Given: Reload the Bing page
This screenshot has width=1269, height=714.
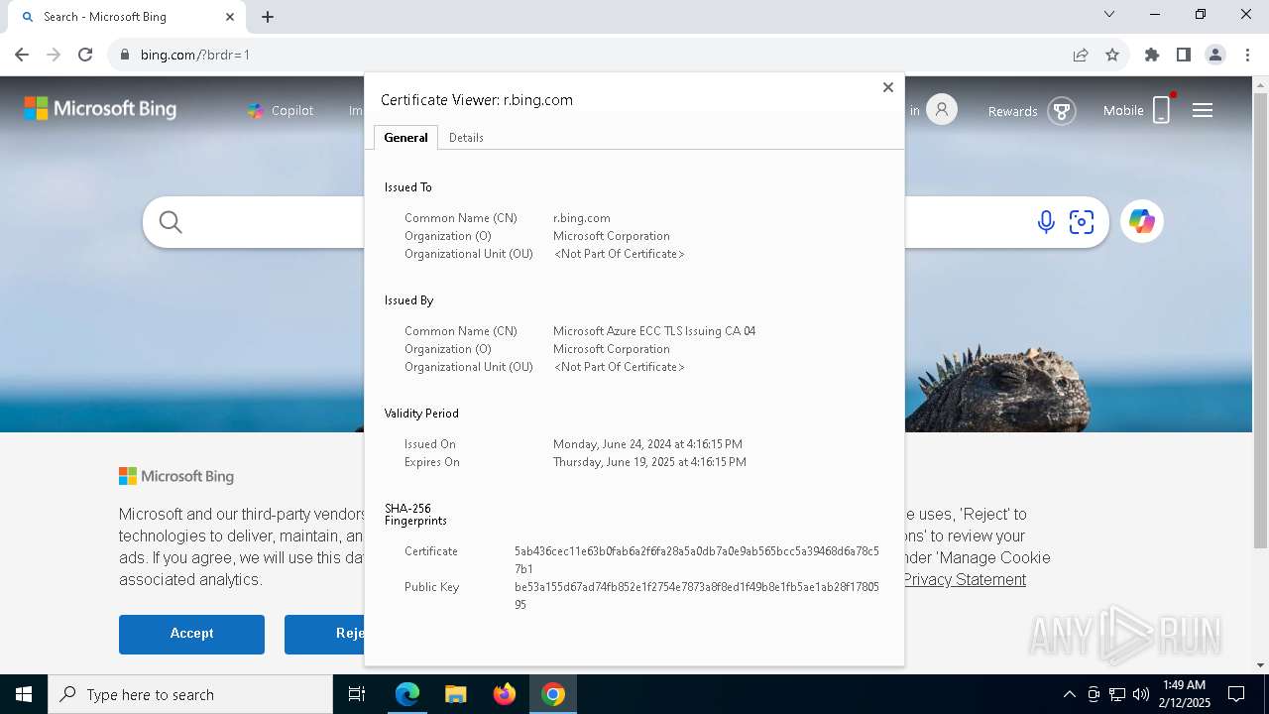Looking at the screenshot, I should (x=85, y=55).
